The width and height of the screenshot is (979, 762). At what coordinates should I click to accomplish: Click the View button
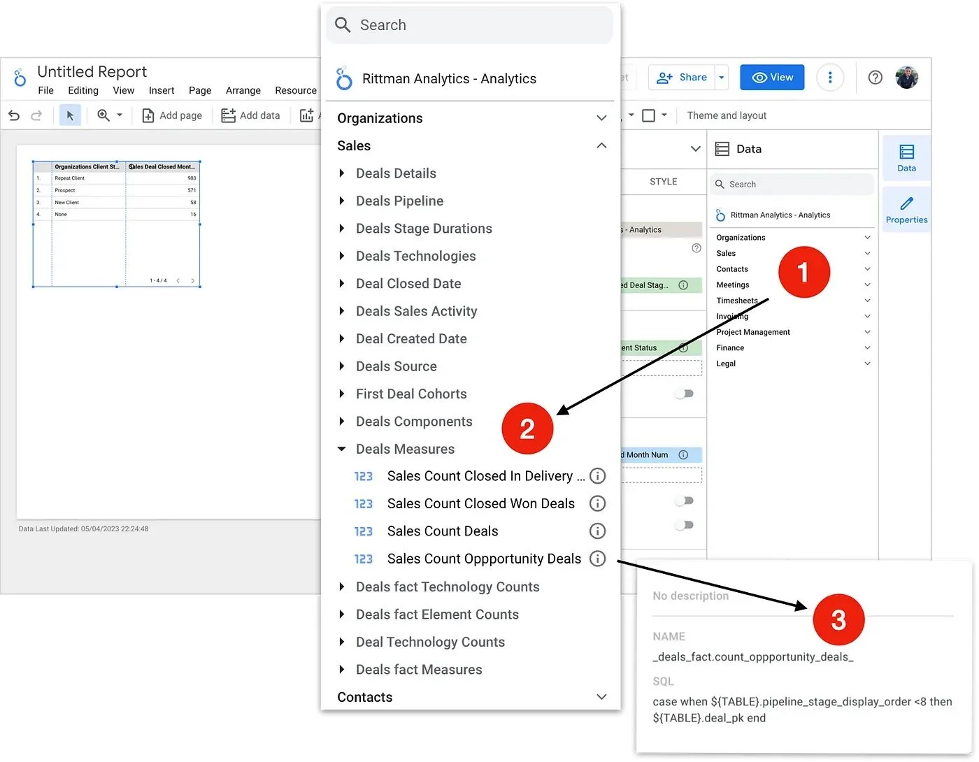tap(772, 77)
